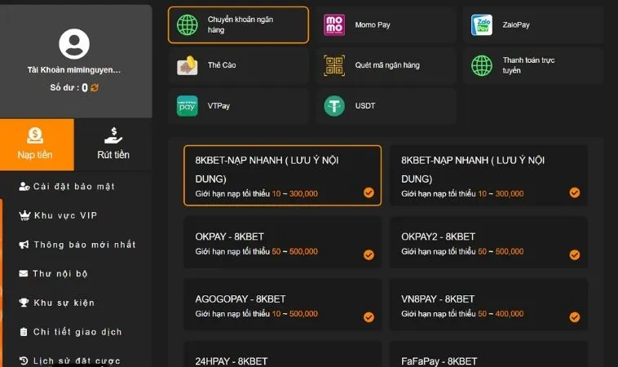Click the security settings user-lock icon
618x367 pixels.
click(x=24, y=187)
